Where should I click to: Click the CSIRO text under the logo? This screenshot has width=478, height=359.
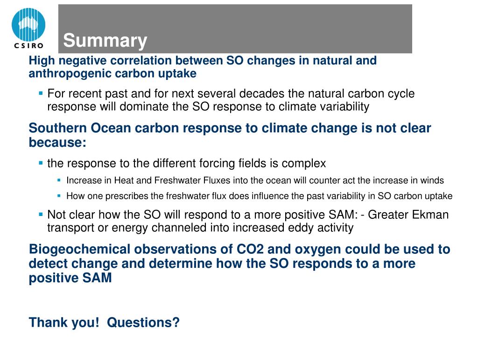pos(28,46)
